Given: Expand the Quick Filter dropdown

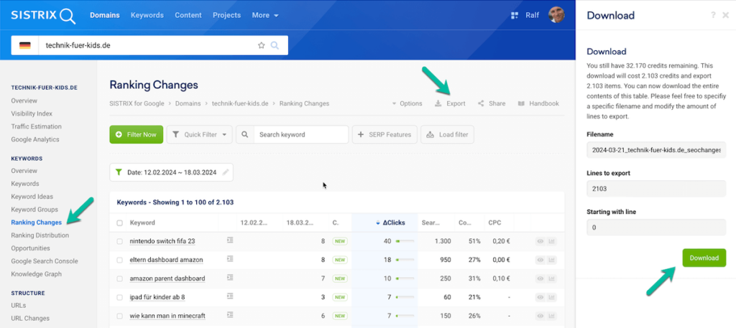Looking at the screenshot, I should pyautogui.click(x=199, y=134).
